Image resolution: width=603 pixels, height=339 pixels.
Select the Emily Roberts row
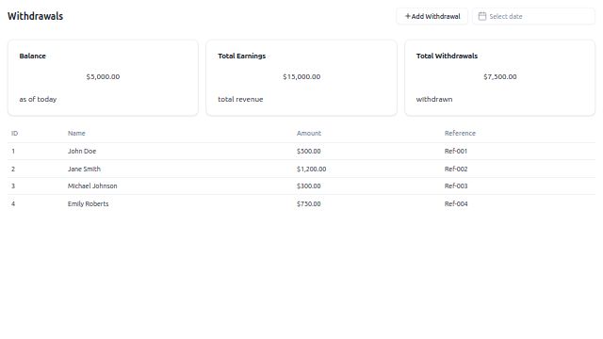tap(301, 203)
